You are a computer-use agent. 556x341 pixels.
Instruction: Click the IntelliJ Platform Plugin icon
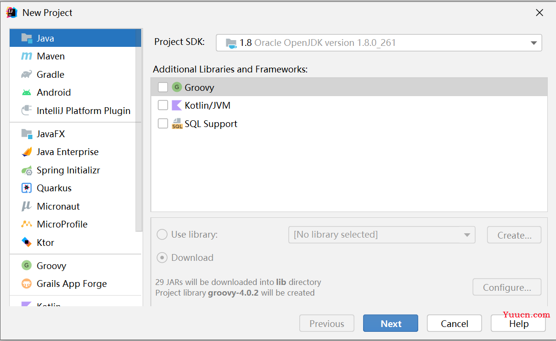(27, 111)
